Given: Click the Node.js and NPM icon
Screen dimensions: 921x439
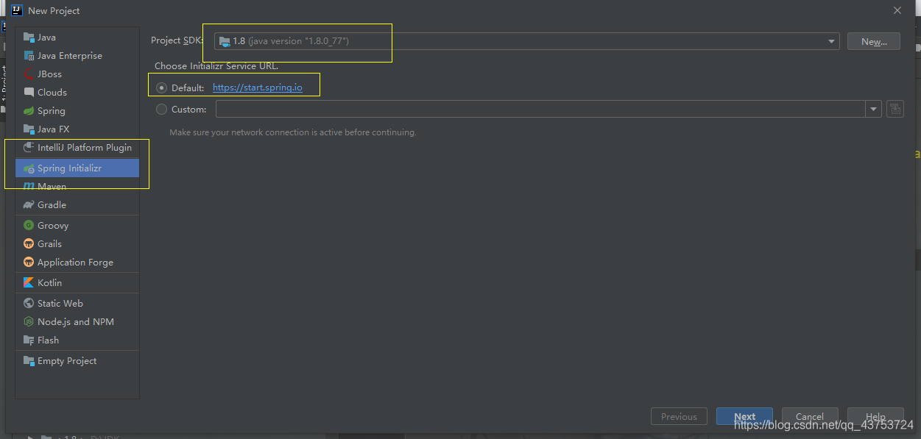Looking at the screenshot, I should 29,322.
